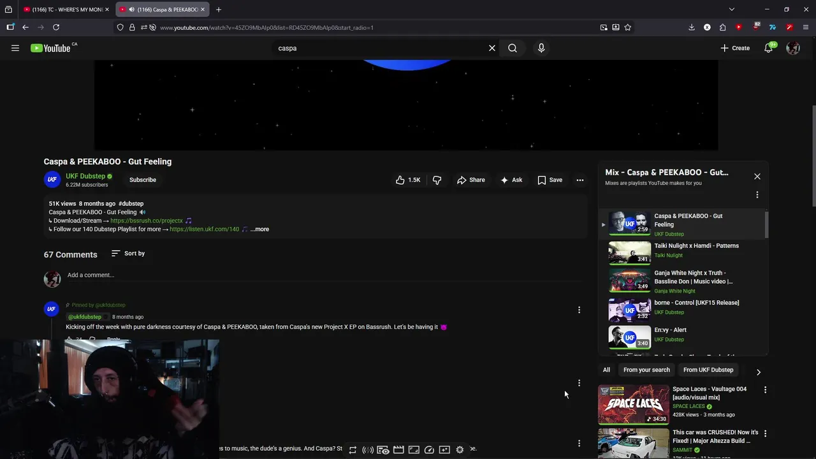This screenshot has height=459, width=816.
Task: Open @ukfdubstep commenter profile
Action: click(85, 317)
